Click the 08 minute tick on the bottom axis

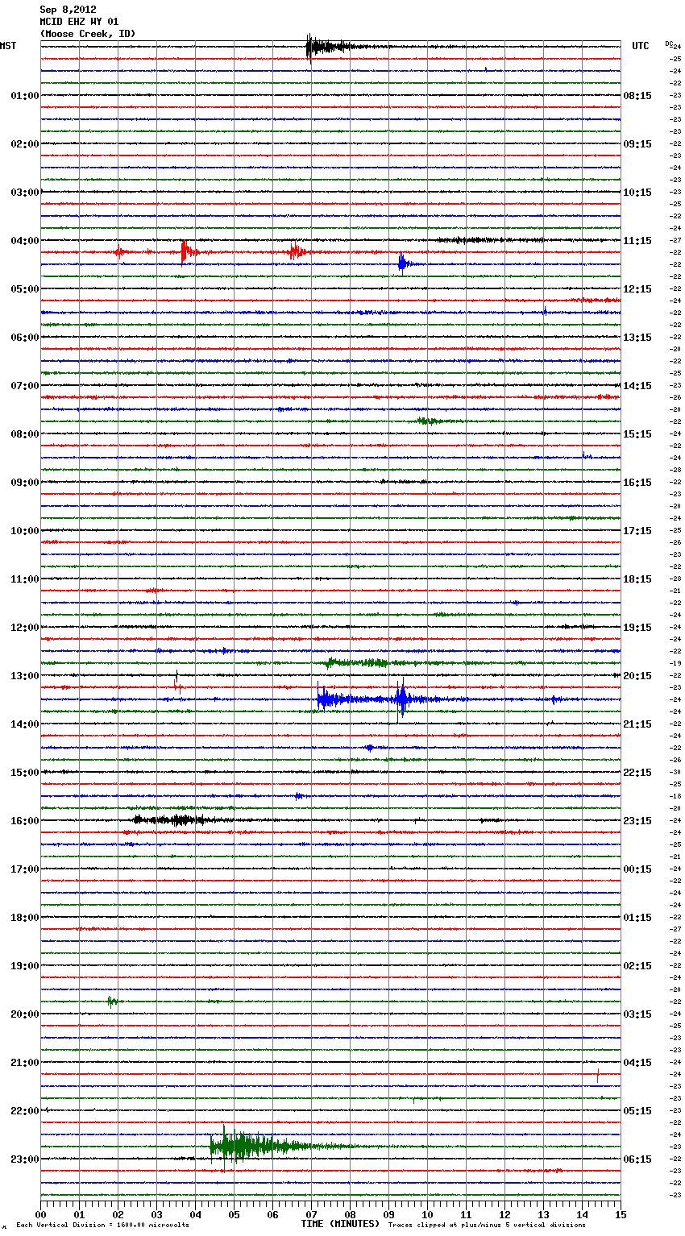coord(350,1214)
